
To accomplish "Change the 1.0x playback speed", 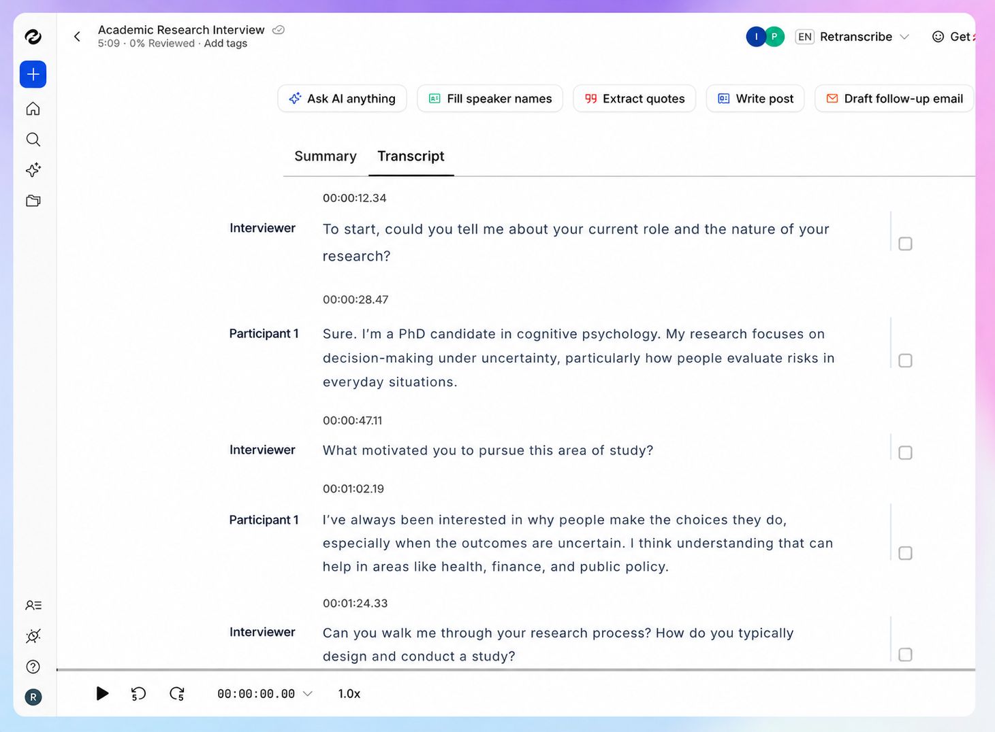I will pos(349,693).
